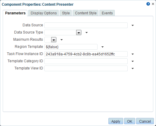Open expression menu arrow beside Template Category ID

133,61
